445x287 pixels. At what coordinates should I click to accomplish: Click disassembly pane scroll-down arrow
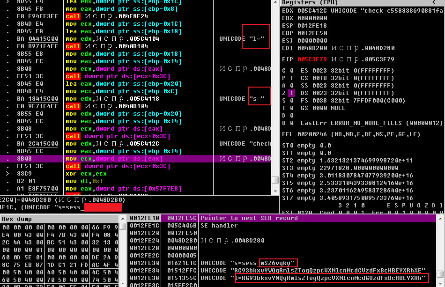tap(275, 191)
